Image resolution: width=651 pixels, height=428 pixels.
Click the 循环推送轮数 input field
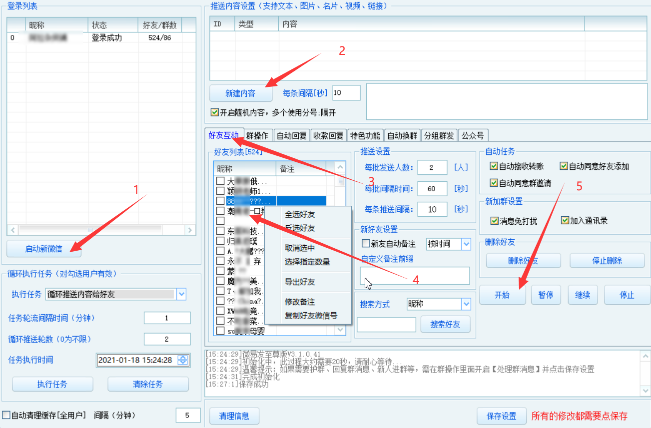click(x=167, y=339)
